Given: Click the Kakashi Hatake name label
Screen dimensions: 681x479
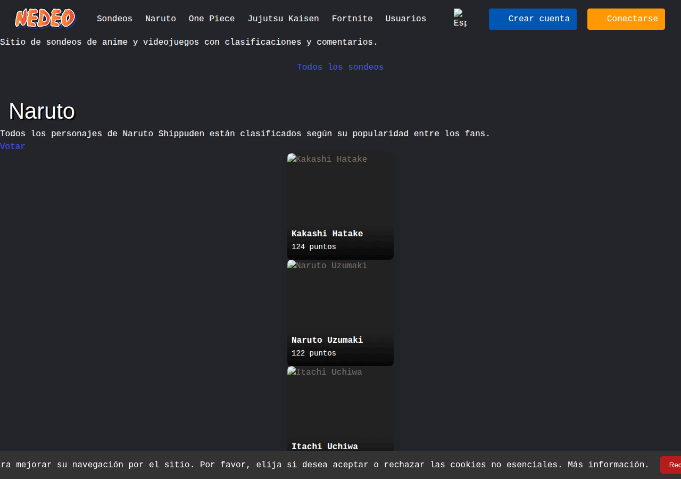Looking at the screenshot, I should 327,234.
